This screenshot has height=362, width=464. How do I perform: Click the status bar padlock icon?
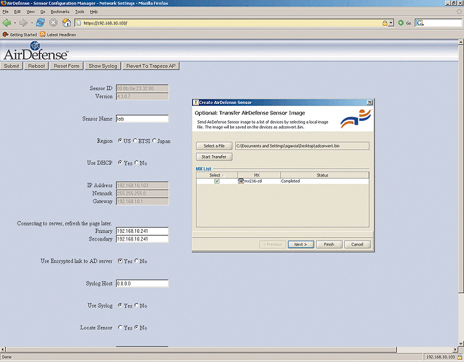[x=460, y=357]
